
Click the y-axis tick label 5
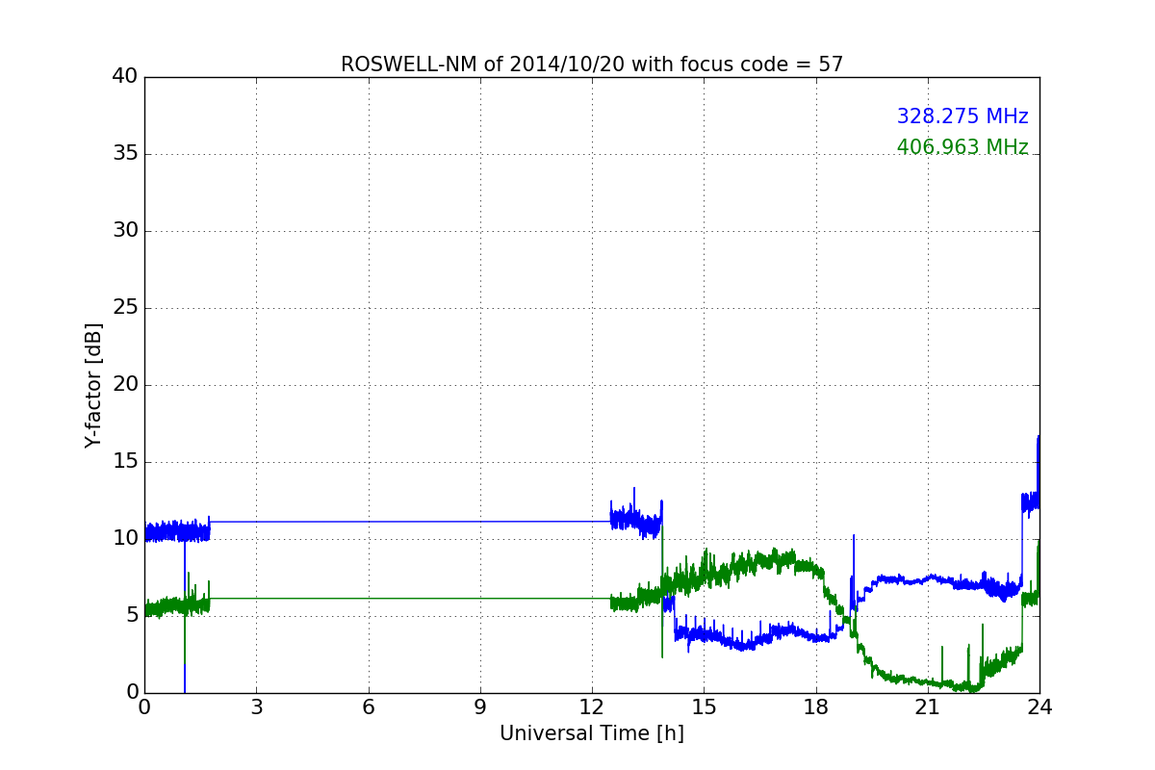click(x=132, y=616)
